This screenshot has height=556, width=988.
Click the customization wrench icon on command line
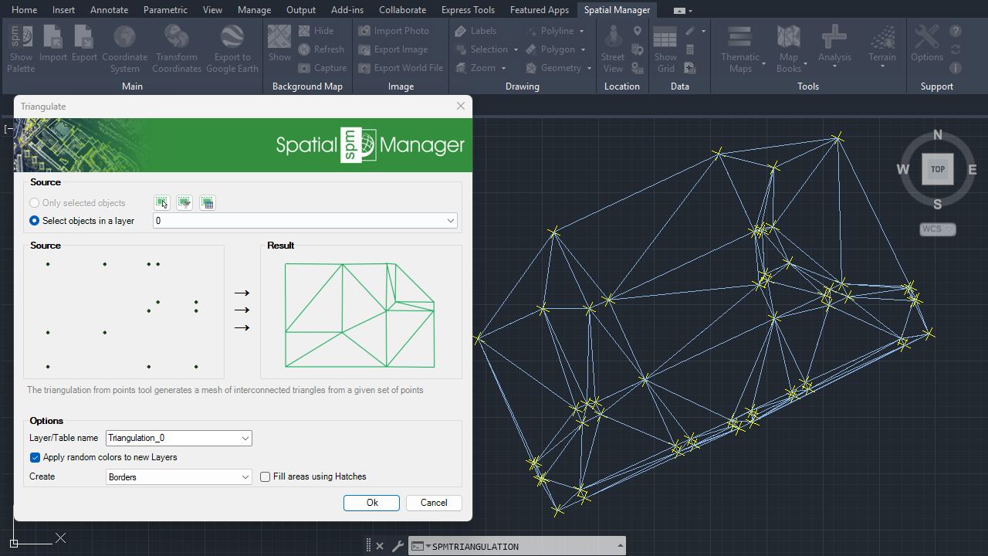(x=398, y=546)
